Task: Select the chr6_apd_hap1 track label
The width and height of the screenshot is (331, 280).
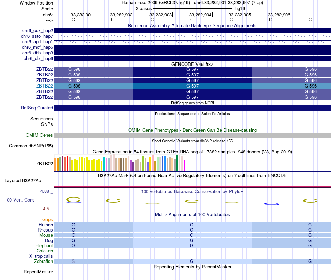Action: [38, 41]
